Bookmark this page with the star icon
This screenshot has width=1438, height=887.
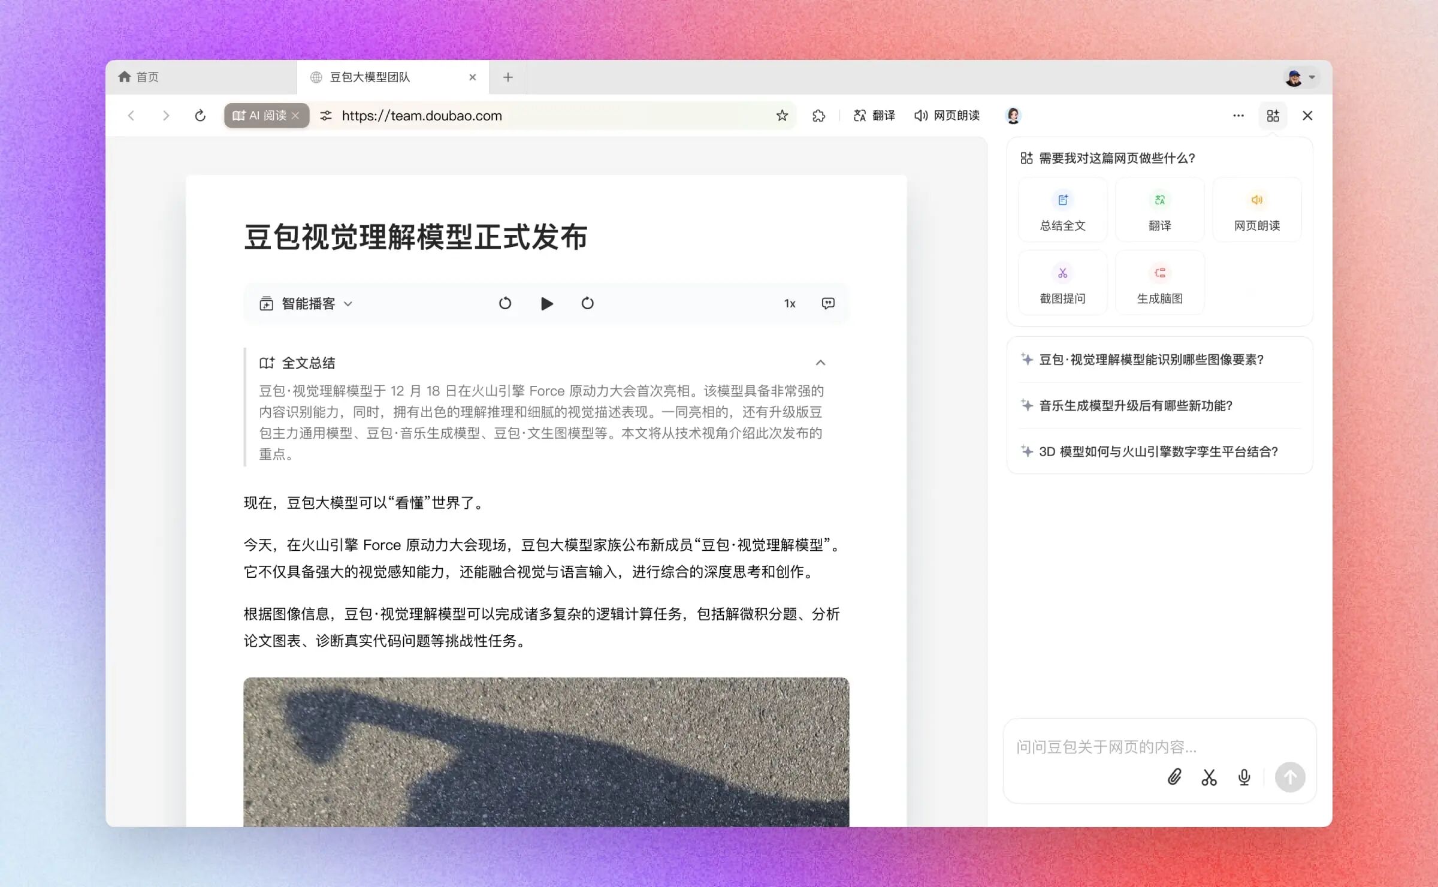[782, 115]
